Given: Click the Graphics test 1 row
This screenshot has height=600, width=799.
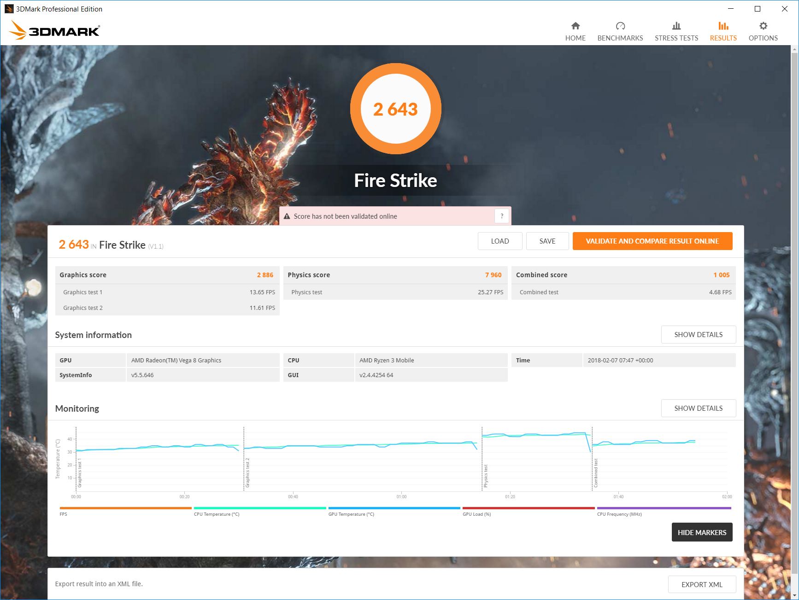Looking at the screenshot, I should 167,292.
